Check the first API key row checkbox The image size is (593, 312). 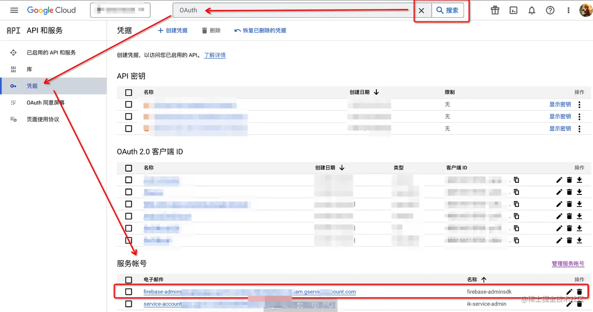pos(129,104)
